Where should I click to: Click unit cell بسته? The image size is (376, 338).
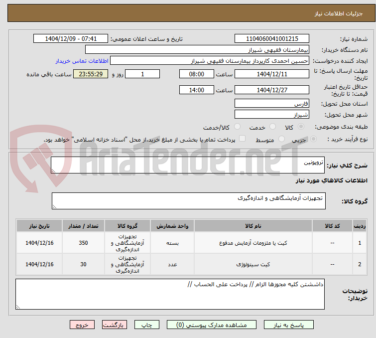click(172, 243)
